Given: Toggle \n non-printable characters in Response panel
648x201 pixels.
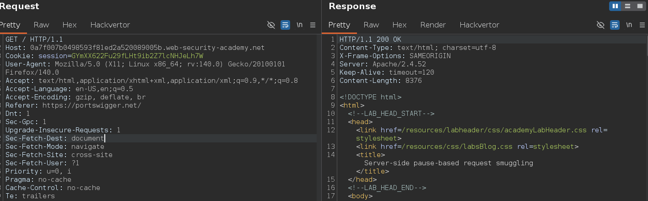Looking at the screenshot, I should [630, 25].
